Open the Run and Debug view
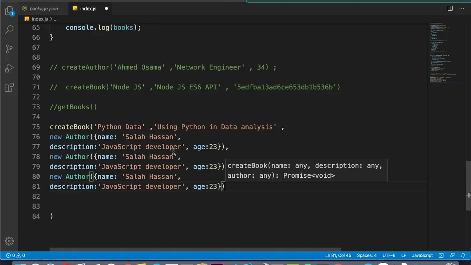Viewport: 471px width, 265px height. (9, 68)
